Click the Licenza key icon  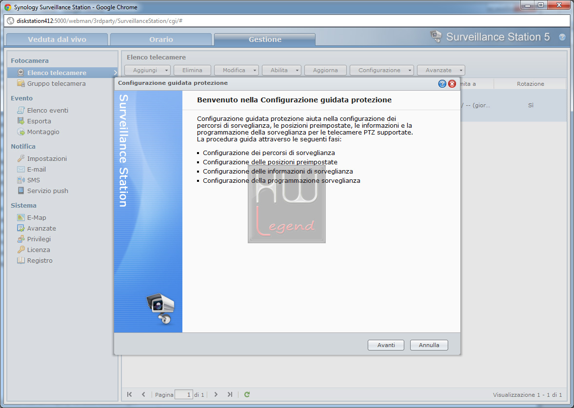tap(21, 250)
